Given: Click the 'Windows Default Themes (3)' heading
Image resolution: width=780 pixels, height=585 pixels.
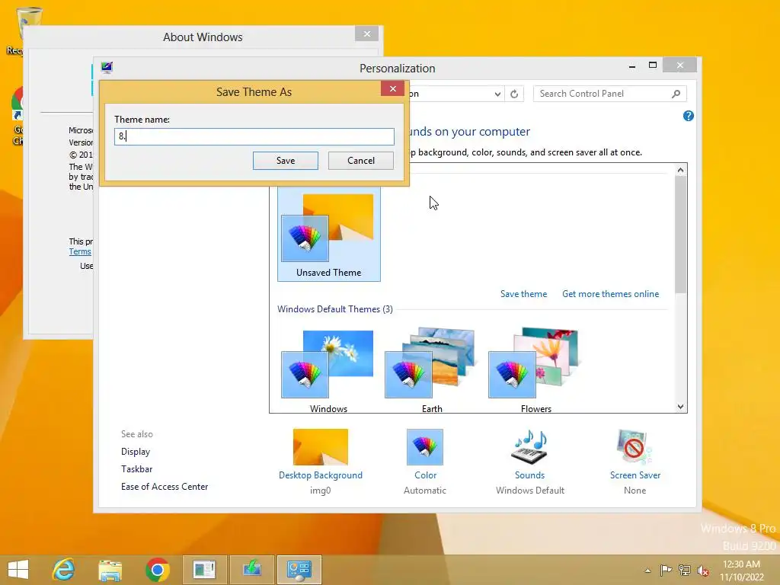Looking at the screenshot, I should point(335,309).
